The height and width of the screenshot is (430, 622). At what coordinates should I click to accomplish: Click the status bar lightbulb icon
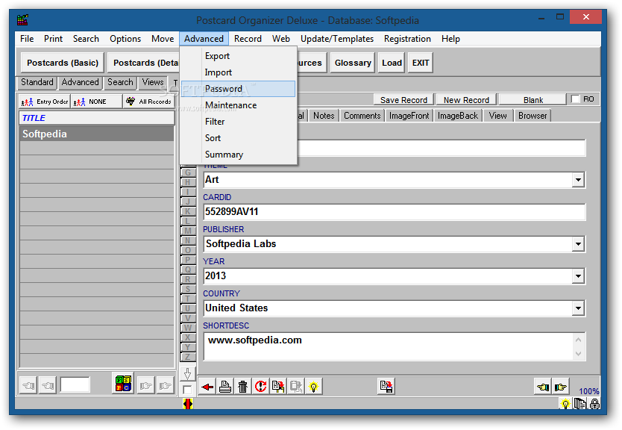pyautogui.click(x=565, y=404)
